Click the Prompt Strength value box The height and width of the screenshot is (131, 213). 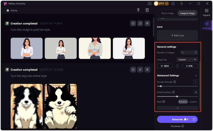[x=196, y=82]
